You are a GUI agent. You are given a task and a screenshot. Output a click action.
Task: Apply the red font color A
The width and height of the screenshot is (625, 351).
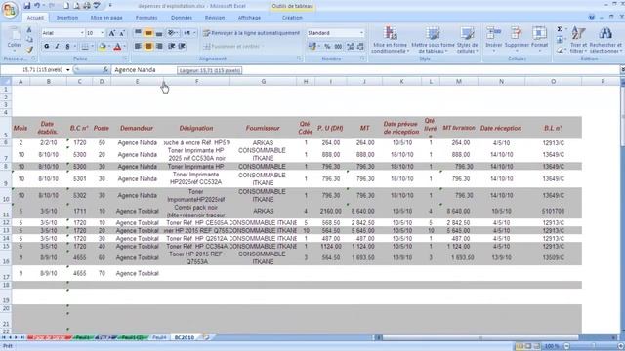[117, 47]
